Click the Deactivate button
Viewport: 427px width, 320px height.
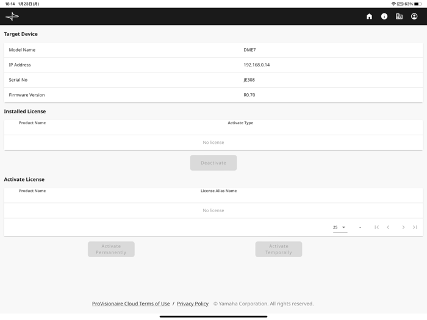pyautogui.click(x=213, y=163)
